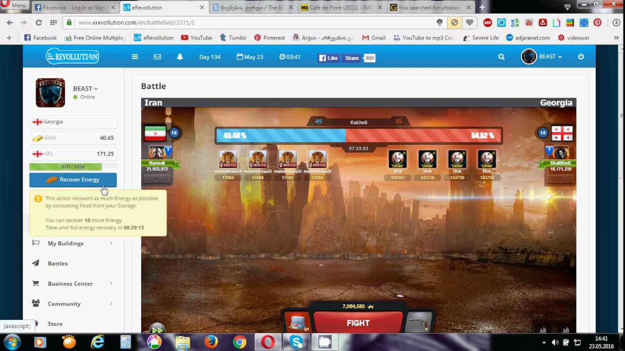Open the Battles menu item
Viewport: 625px width, 351px height.
click(x=58, y=263)
